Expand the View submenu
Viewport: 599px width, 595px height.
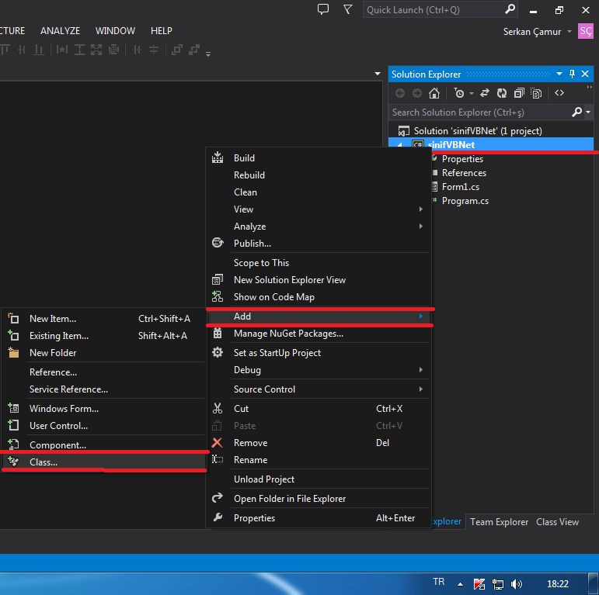[x=420, y=209]
